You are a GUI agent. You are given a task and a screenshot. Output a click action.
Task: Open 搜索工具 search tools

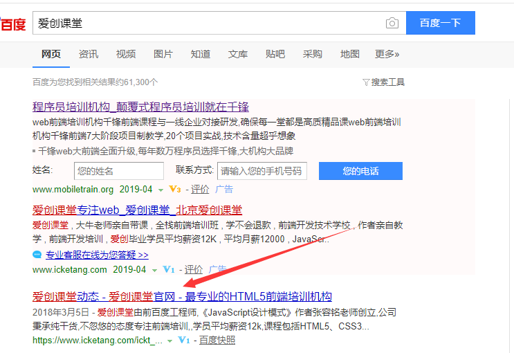[x=383, y=82]
